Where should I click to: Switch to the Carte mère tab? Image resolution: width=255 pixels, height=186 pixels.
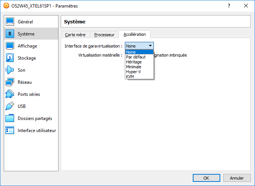point(75,35)
